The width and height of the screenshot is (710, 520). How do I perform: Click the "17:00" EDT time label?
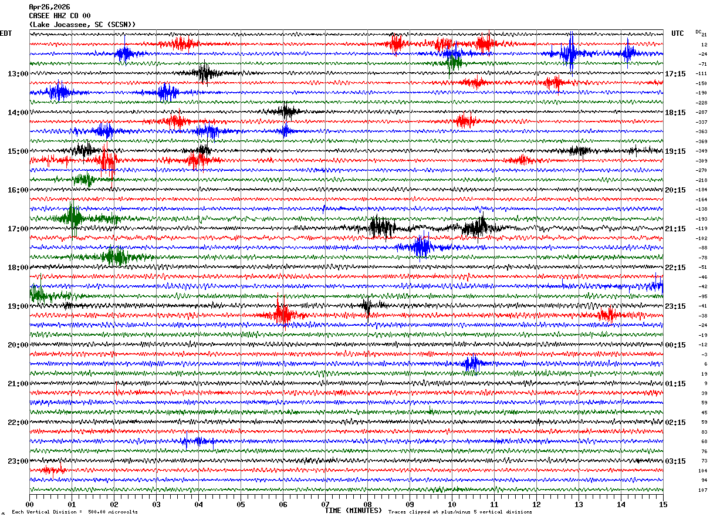tap(18, 229)
